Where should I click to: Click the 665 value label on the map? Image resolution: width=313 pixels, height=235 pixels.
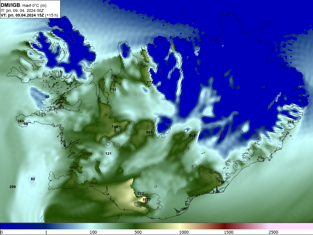coord(149,132)
